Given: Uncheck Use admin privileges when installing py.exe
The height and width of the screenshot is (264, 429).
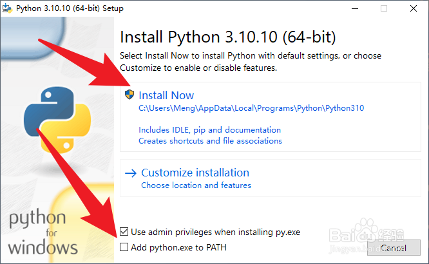Looking at the screenshot, I should point(124,232).
